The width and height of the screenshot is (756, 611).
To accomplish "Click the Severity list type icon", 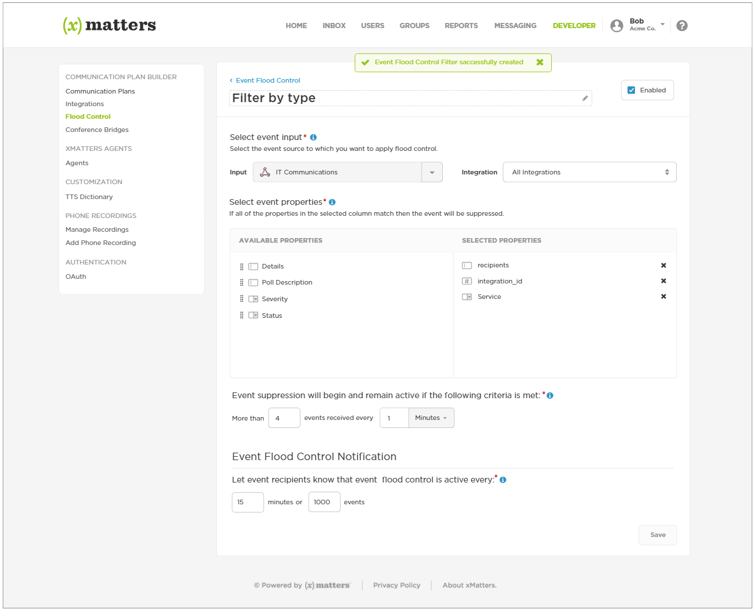I will (253, 298).
